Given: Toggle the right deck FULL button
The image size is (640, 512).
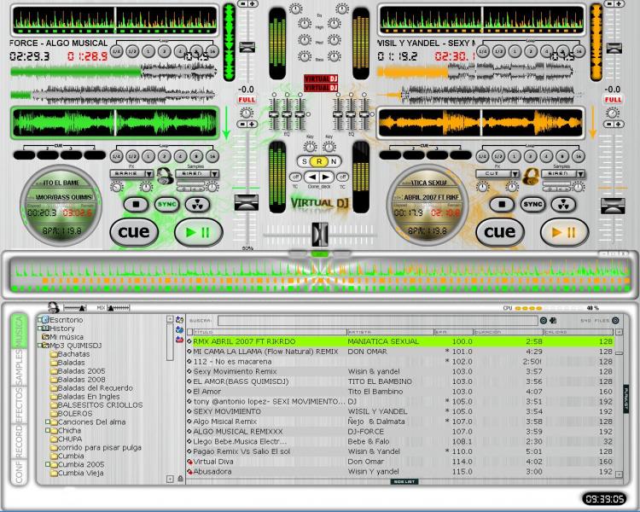Looking at the screenshot, I should click(613, 100).
